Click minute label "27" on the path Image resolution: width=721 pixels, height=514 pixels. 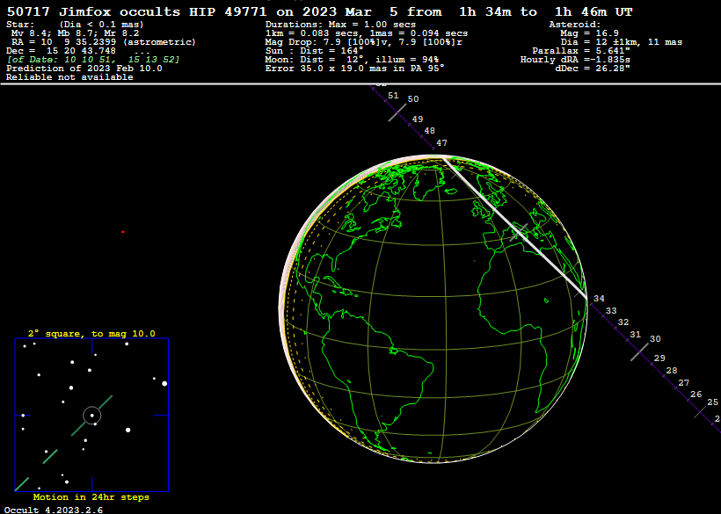[684, 382]
